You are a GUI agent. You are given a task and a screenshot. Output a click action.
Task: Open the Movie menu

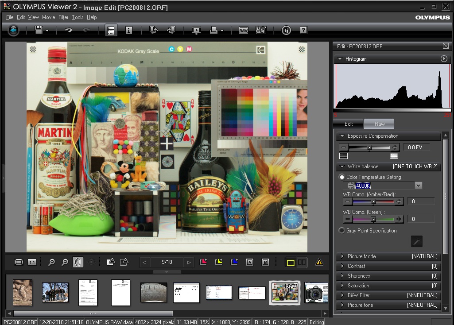tap(49, 17)
